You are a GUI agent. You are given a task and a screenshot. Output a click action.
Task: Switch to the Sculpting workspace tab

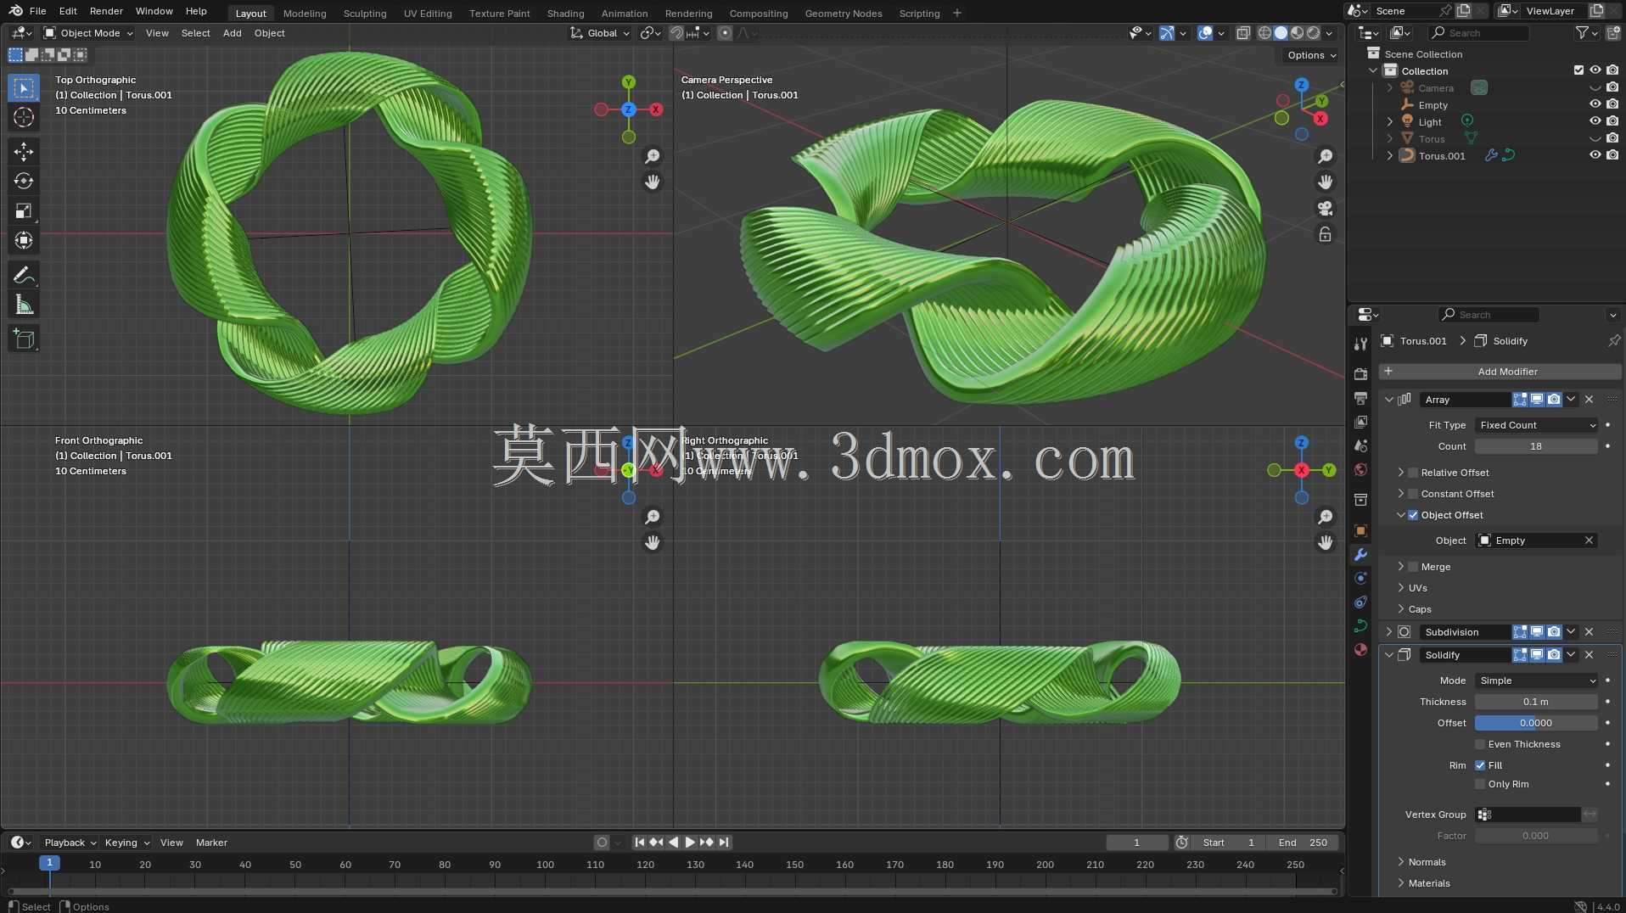(365, 13)
